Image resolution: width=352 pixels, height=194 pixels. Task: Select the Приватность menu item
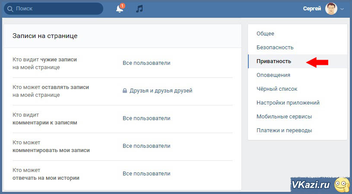point(273,61)
